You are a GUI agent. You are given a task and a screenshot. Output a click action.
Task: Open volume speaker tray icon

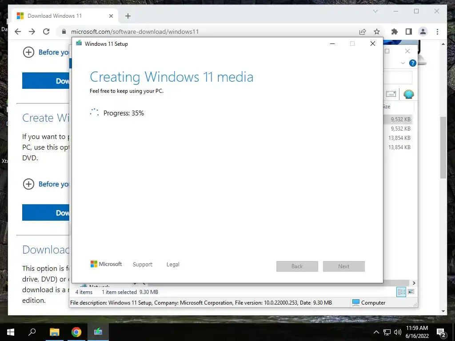point(398,332)
